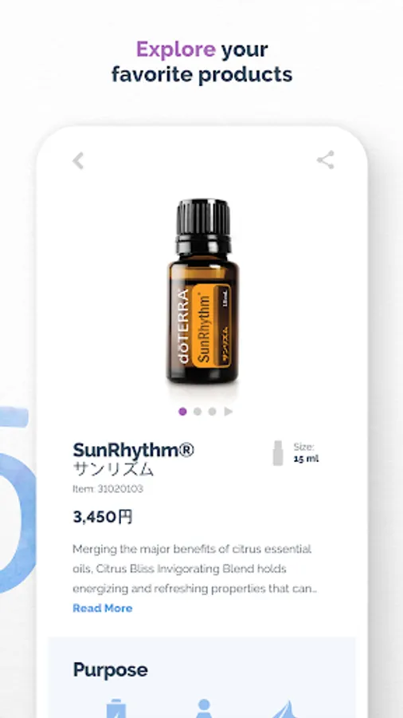Open the share icon
Image resolution: width=403 pixels, height=718 pixels.
tap(325, 160)
